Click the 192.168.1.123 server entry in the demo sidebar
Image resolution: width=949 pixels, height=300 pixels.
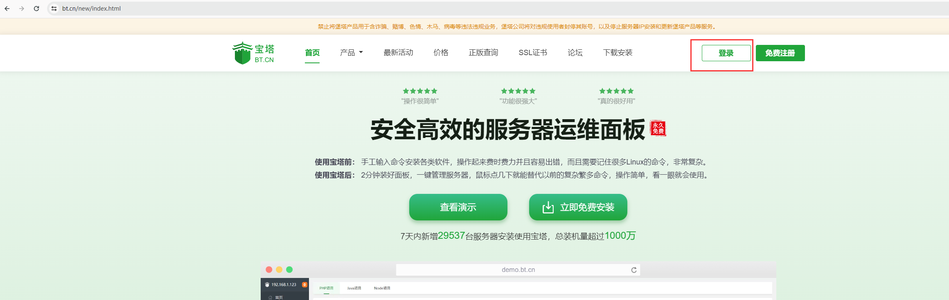pyautogui.click(x=284, y=285)
